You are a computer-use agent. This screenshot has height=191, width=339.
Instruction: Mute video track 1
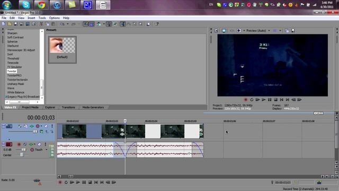46,126
